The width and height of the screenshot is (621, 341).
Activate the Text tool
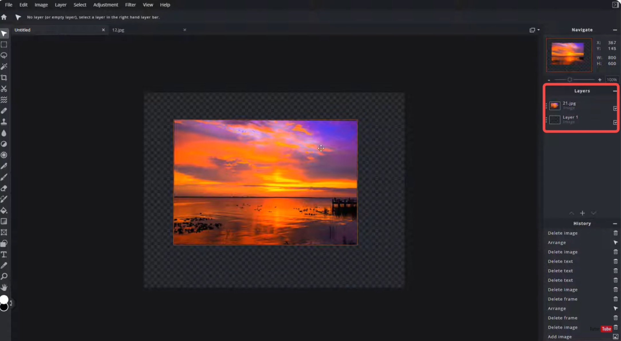(x=4, y=254)
